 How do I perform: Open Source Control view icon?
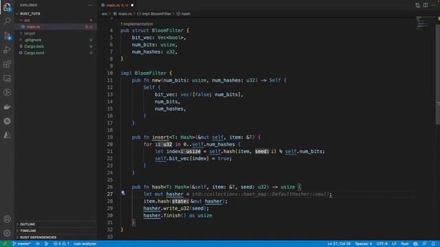coord(7,36)
